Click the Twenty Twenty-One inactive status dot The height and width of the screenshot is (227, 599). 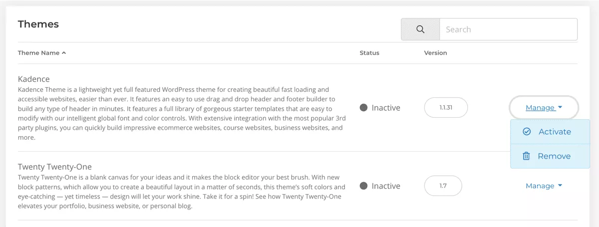pyautogui.click(x=363, y=186)
